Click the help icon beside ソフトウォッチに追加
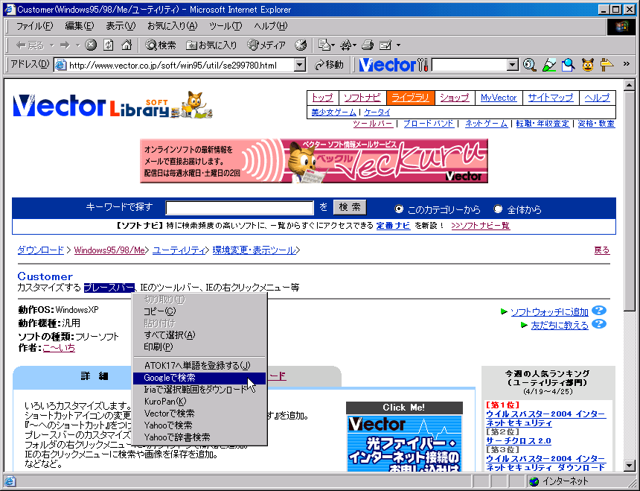The image size is (640, 491). pos(599,311)
